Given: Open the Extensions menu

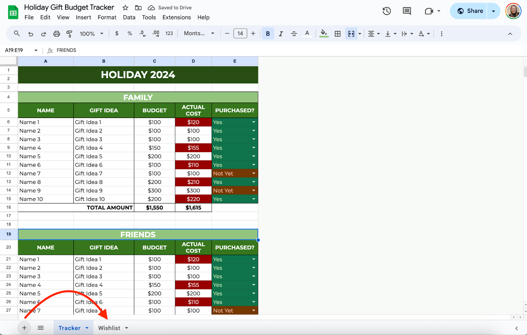Looking at the screenshot, I should [x=177, y=17].
